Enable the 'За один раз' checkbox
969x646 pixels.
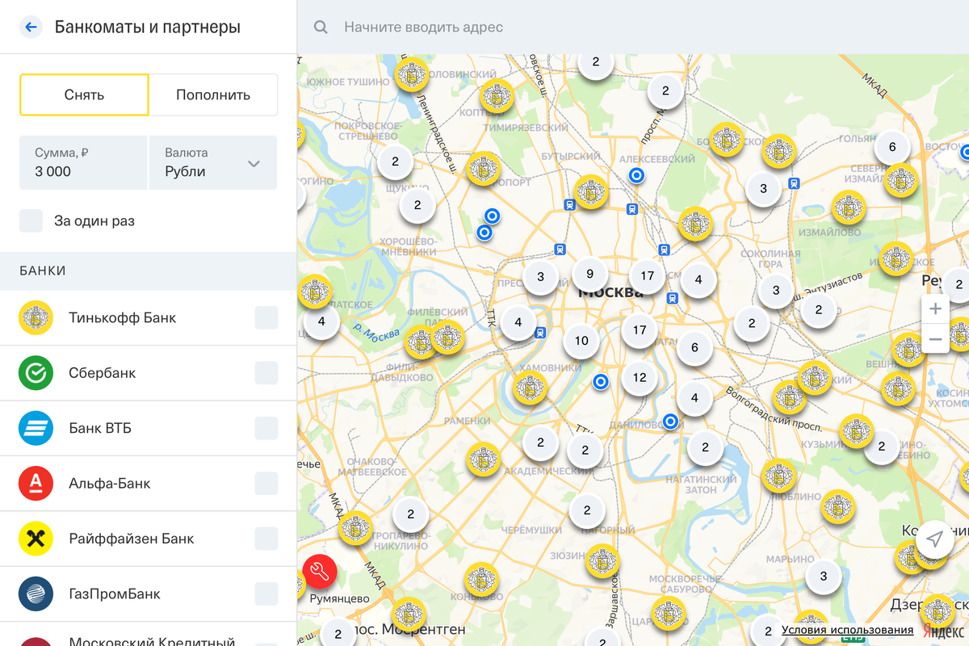point(31,220)
